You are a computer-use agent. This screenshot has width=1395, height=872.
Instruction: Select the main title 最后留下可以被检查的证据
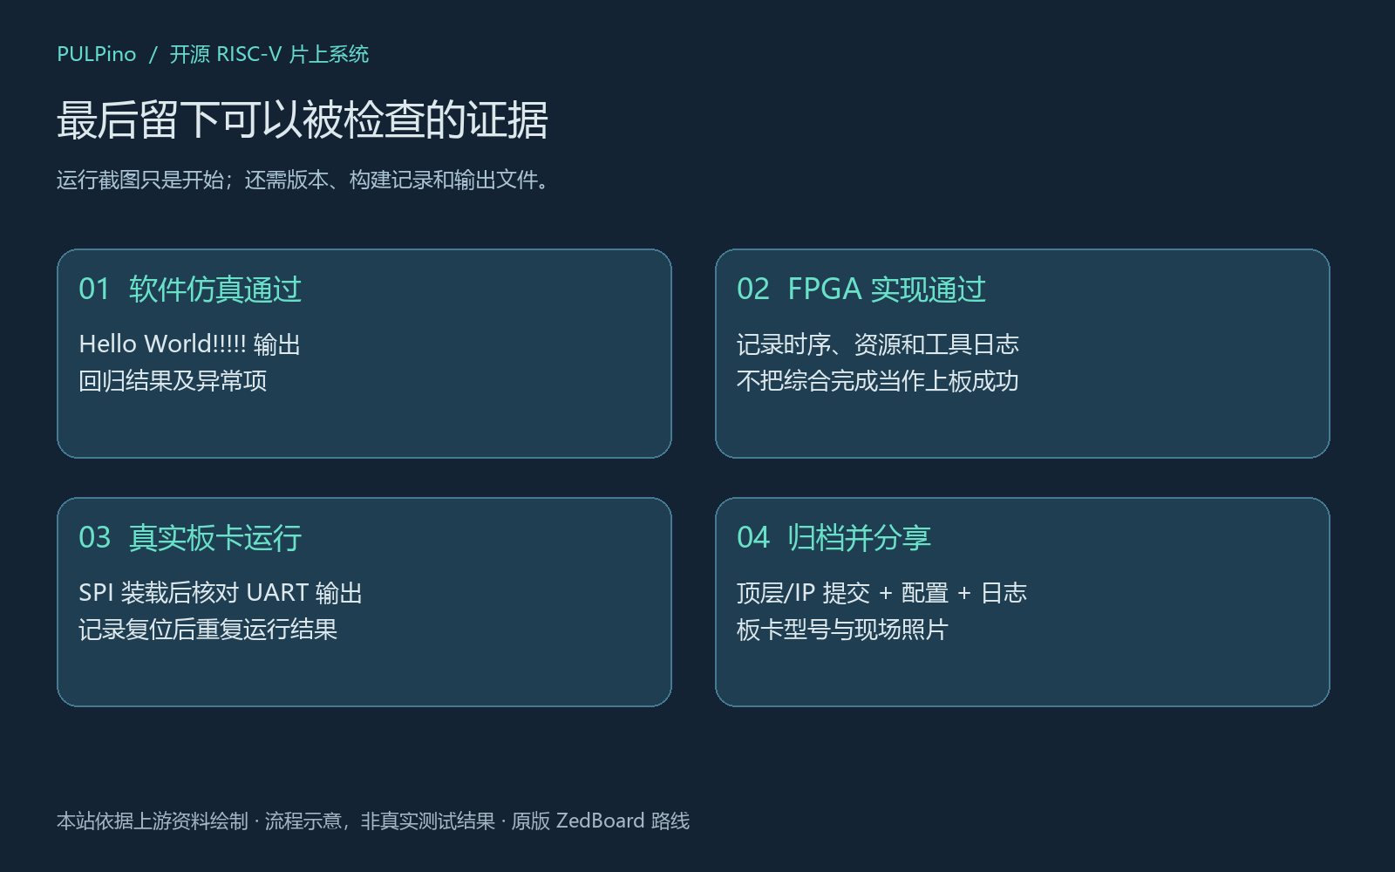click(303, 119)
